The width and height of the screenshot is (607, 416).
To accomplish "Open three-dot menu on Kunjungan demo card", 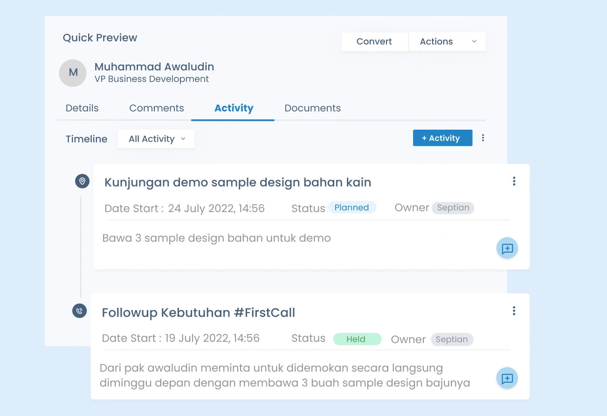I will (x=514, y=181).
